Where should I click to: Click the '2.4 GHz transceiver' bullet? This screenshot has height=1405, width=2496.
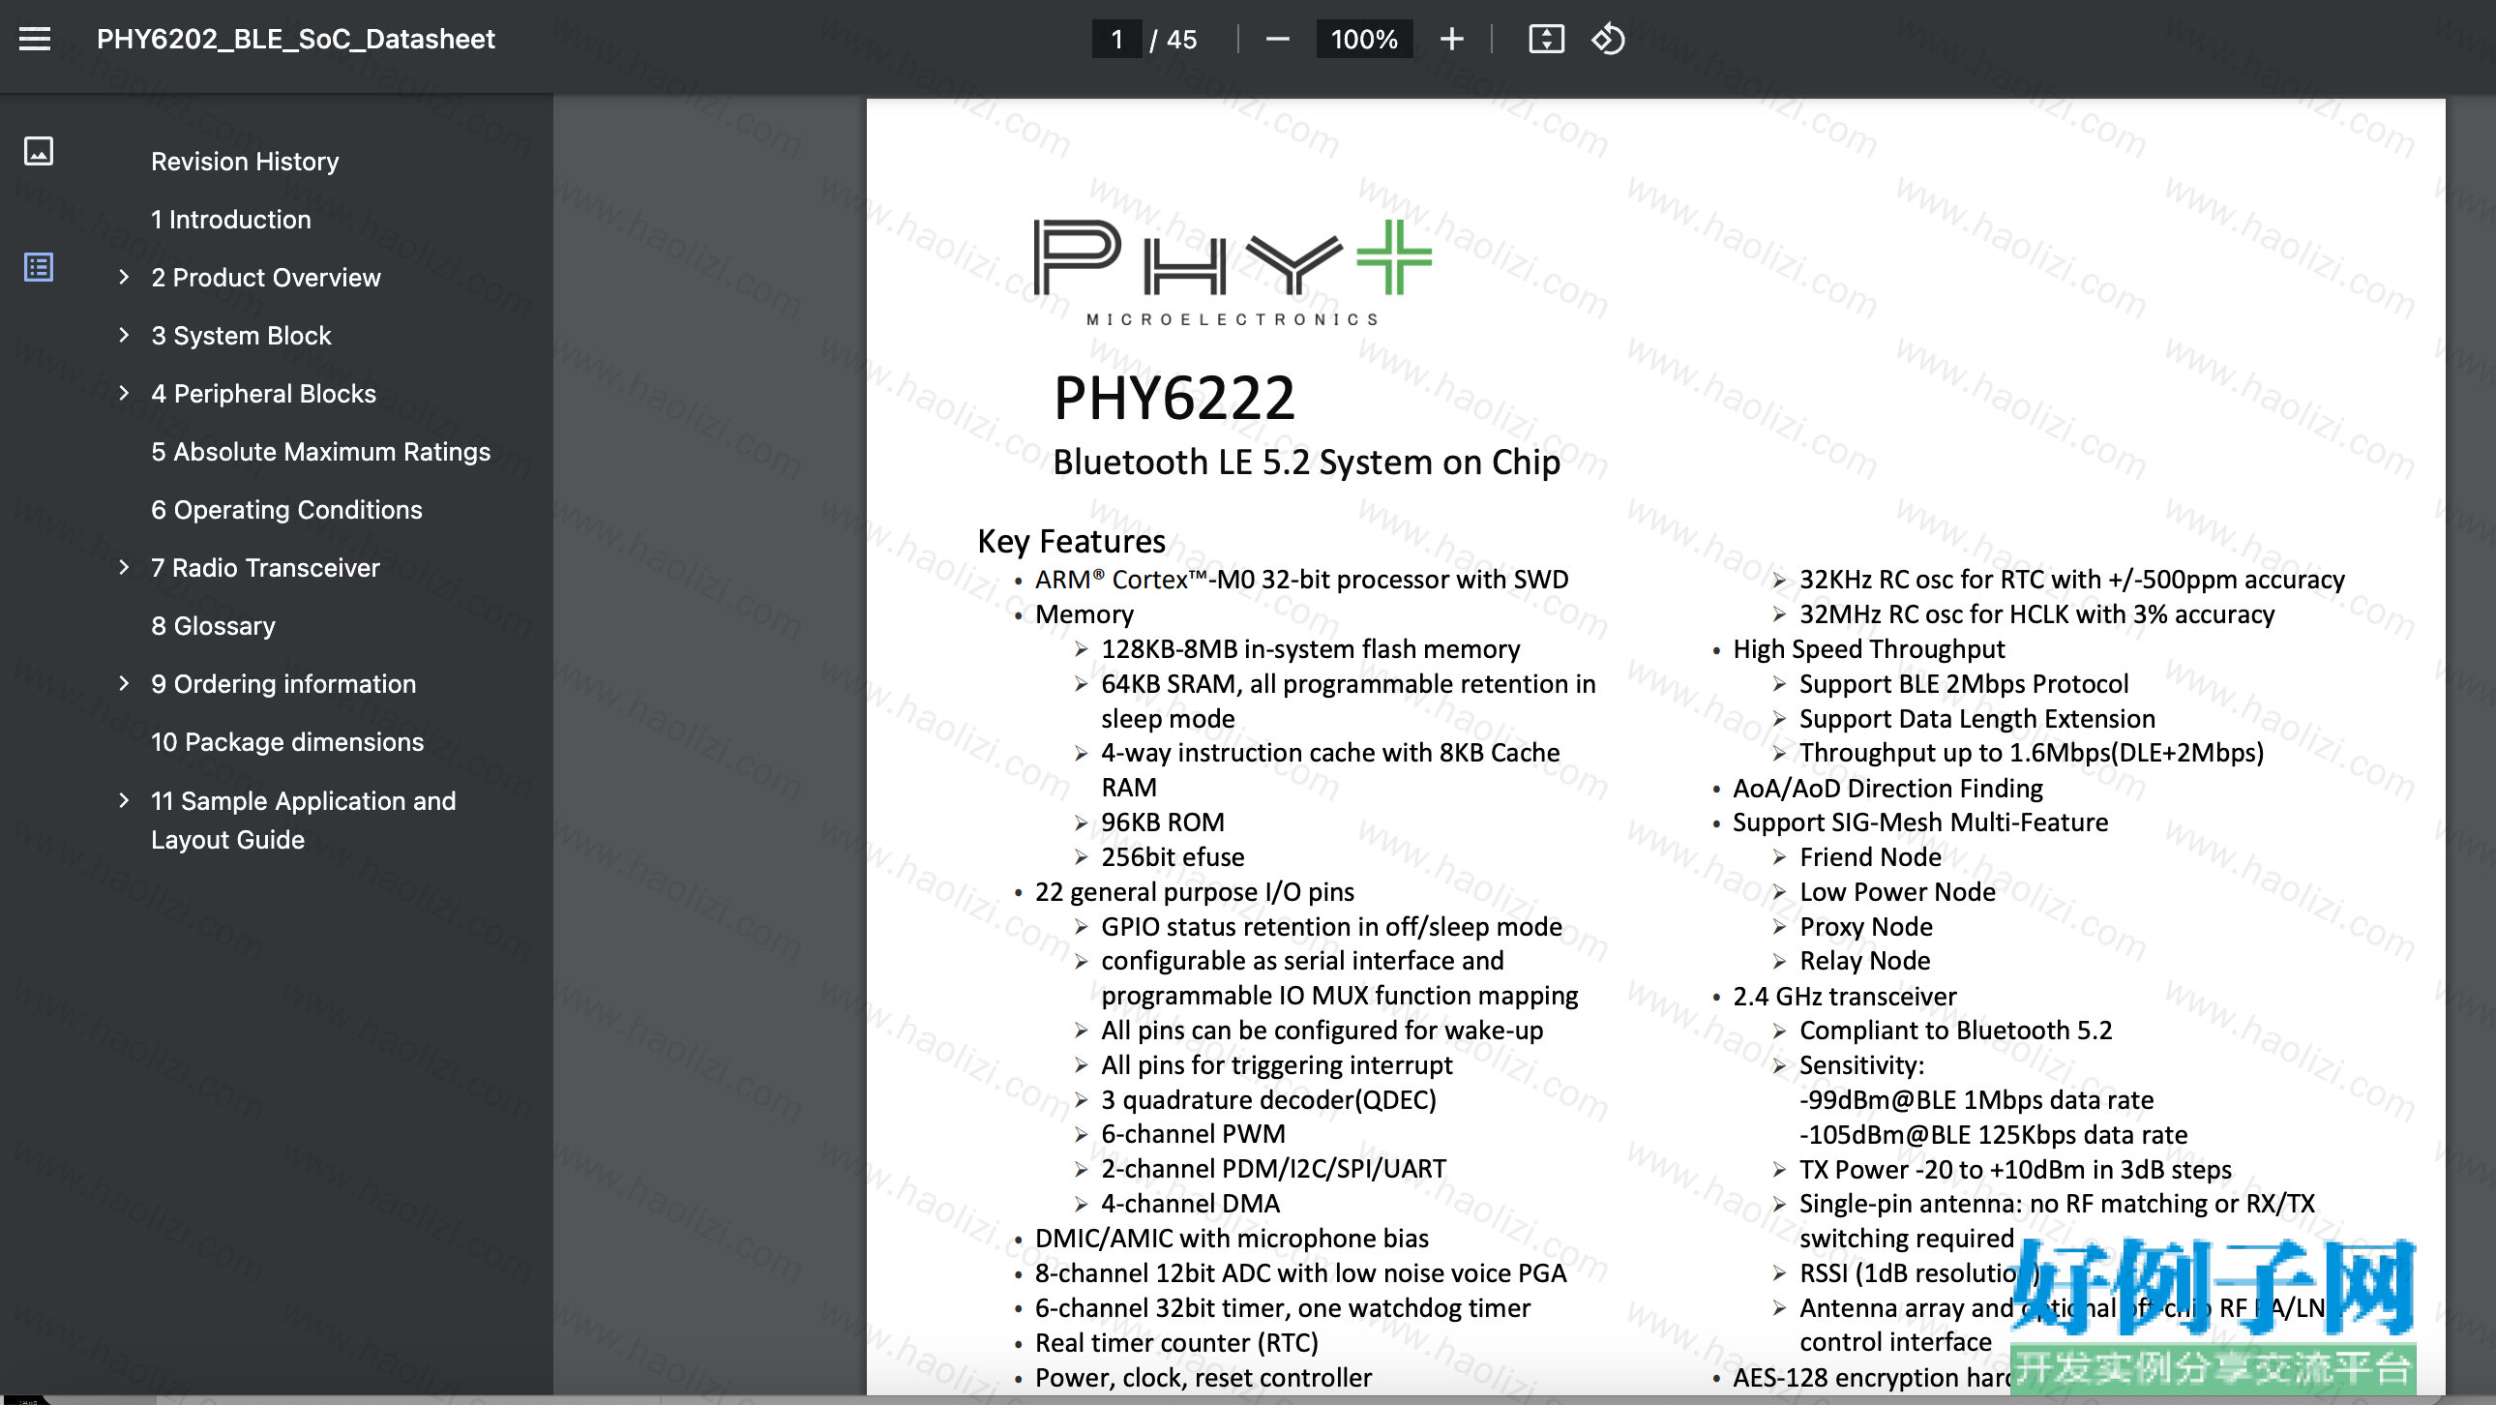[1845, 996]
